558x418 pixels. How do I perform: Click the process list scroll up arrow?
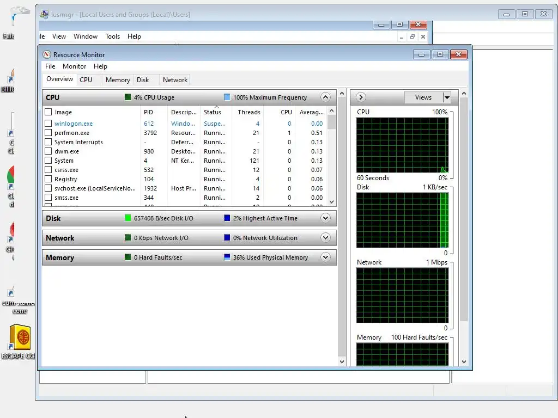pos(332,110)
